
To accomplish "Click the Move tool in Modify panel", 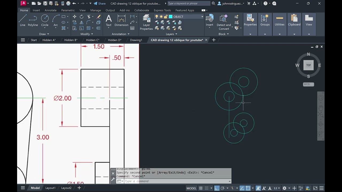I will point(75,17).
